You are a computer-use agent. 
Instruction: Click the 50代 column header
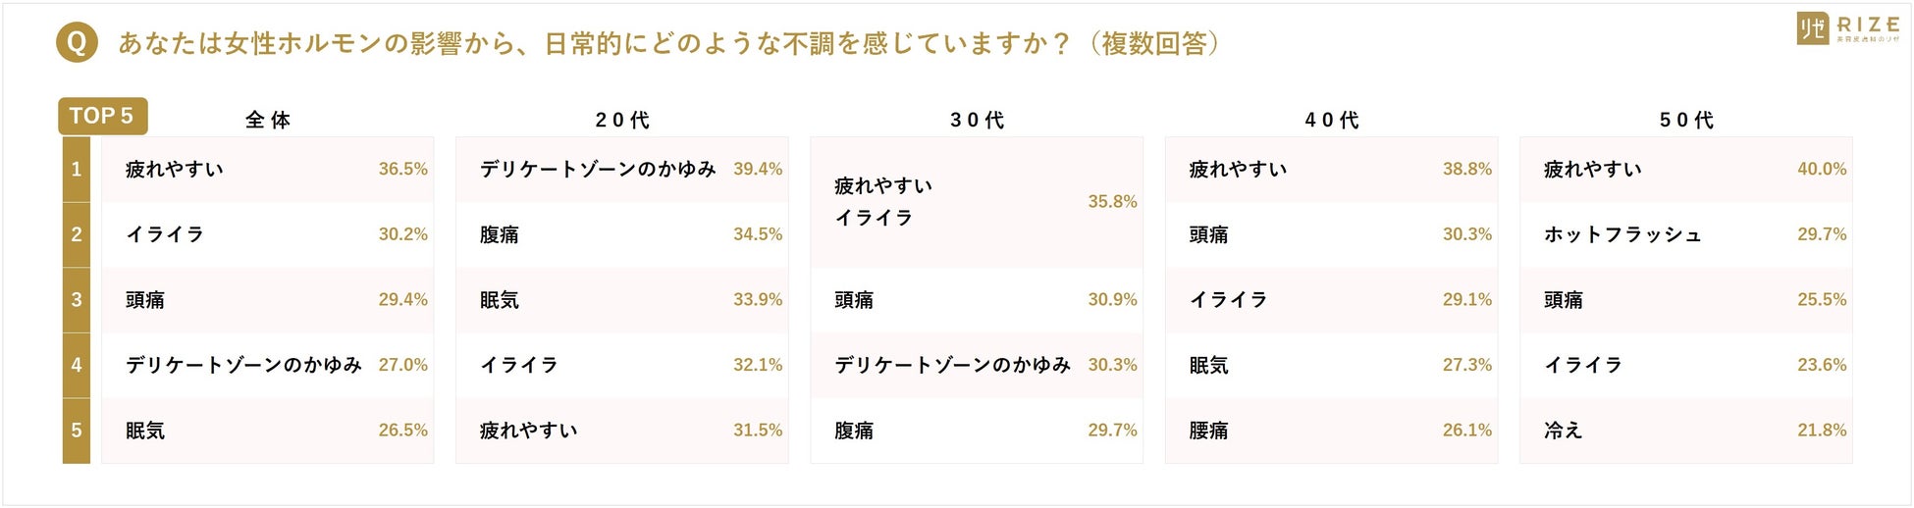[x=1686, y=120]
